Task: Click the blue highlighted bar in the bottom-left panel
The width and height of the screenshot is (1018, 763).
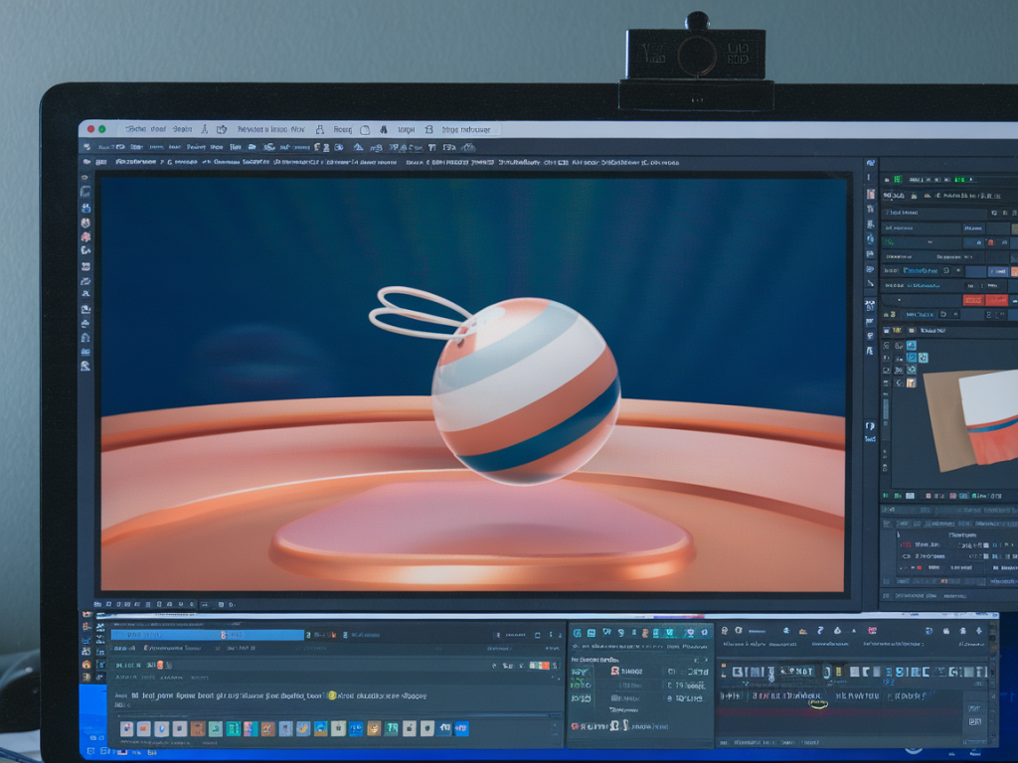Action: click(207, 634)
